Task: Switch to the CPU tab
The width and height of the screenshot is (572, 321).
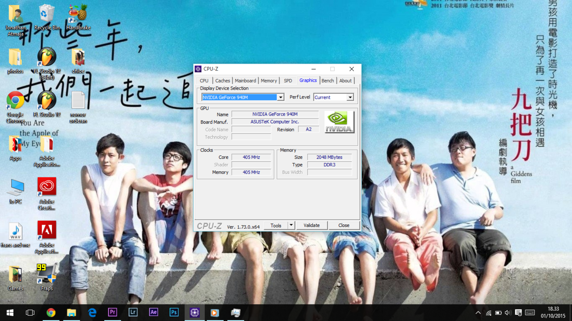Action: point(204,81)
